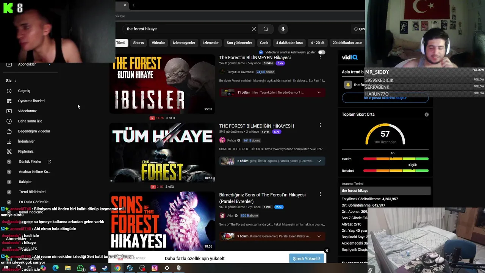Close the Daha fazla özellik upgrade banner
This screenshot has height=273, width=485.
(327, 251)
